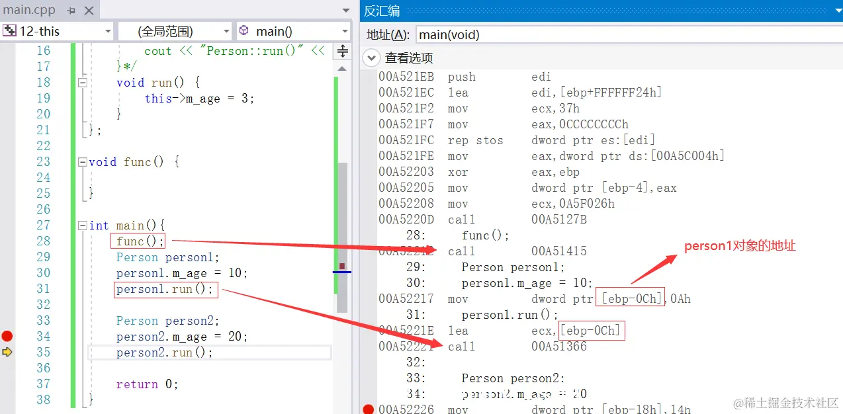The width and height of the screenshot is (843, 414).
Task: Click the 'xor eax,ebp' disassembly line
Action: [513, 172]
